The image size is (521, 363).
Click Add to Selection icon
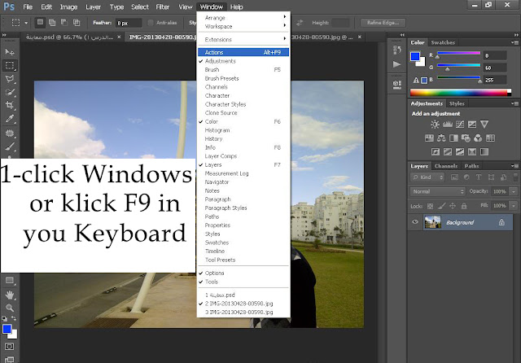click(x=52, y=23)
